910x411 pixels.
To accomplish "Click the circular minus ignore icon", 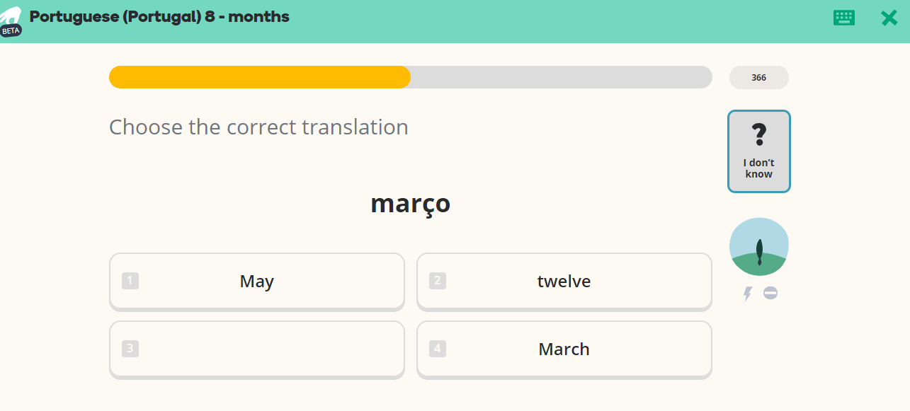I will click(x=770, y=293).
